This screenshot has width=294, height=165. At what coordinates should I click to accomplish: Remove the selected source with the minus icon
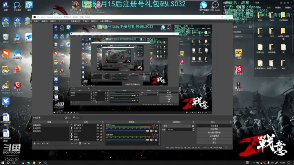pos(76,143)
